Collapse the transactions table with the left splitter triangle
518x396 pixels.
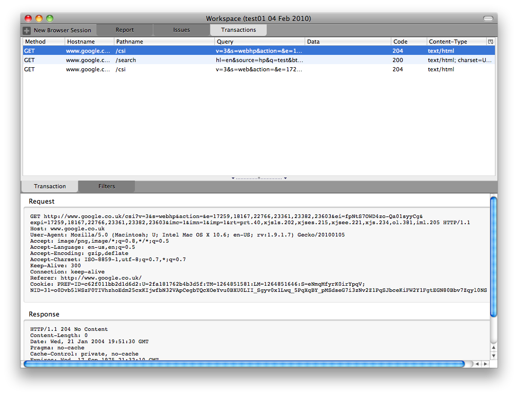coord(233,177)
